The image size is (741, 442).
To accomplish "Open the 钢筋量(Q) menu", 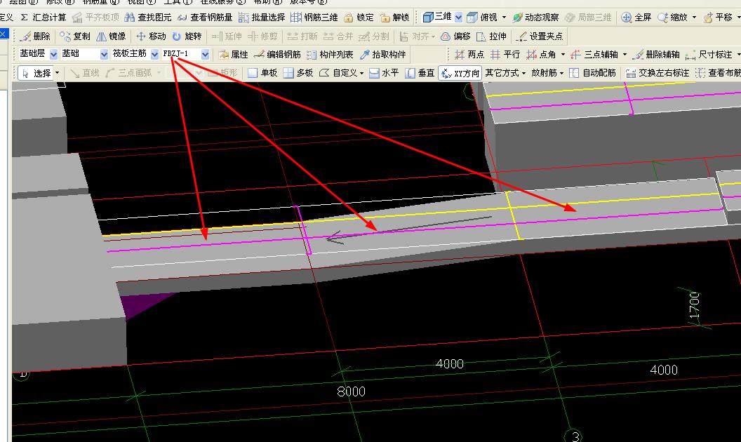I will point(101,2).
